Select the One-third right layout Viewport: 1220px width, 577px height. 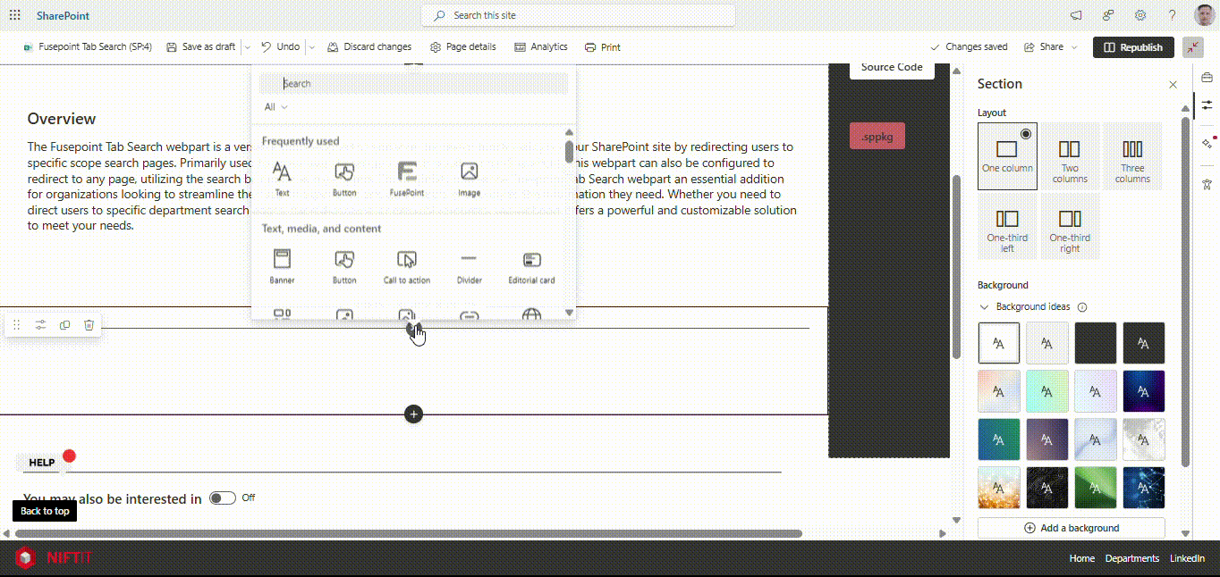(x=1070, y=227)
